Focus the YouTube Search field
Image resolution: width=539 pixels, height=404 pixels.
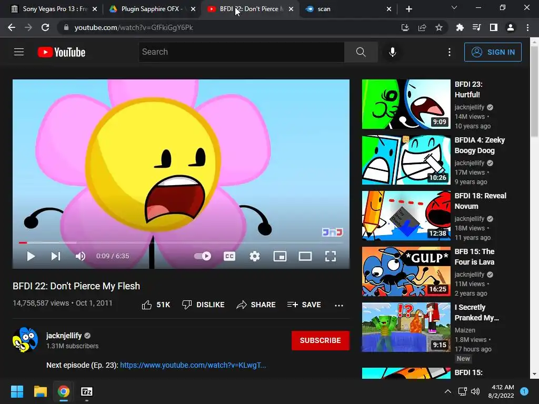tap(241, 52)
